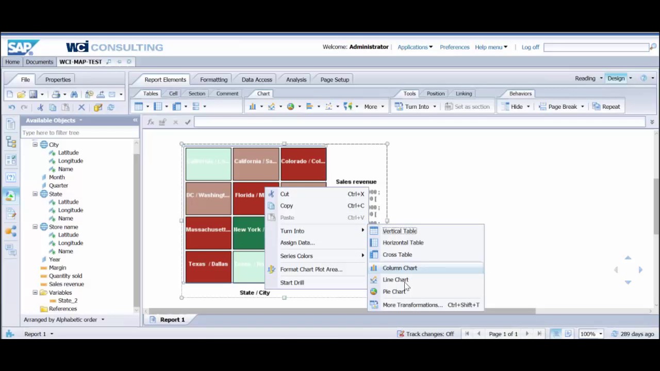Click the top-right search input box
The height and width of the screenshot is (371, 660).
[x=596, y=47]
